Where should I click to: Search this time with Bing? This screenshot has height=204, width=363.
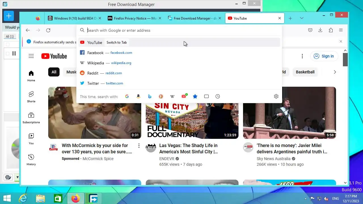(150, 96)
